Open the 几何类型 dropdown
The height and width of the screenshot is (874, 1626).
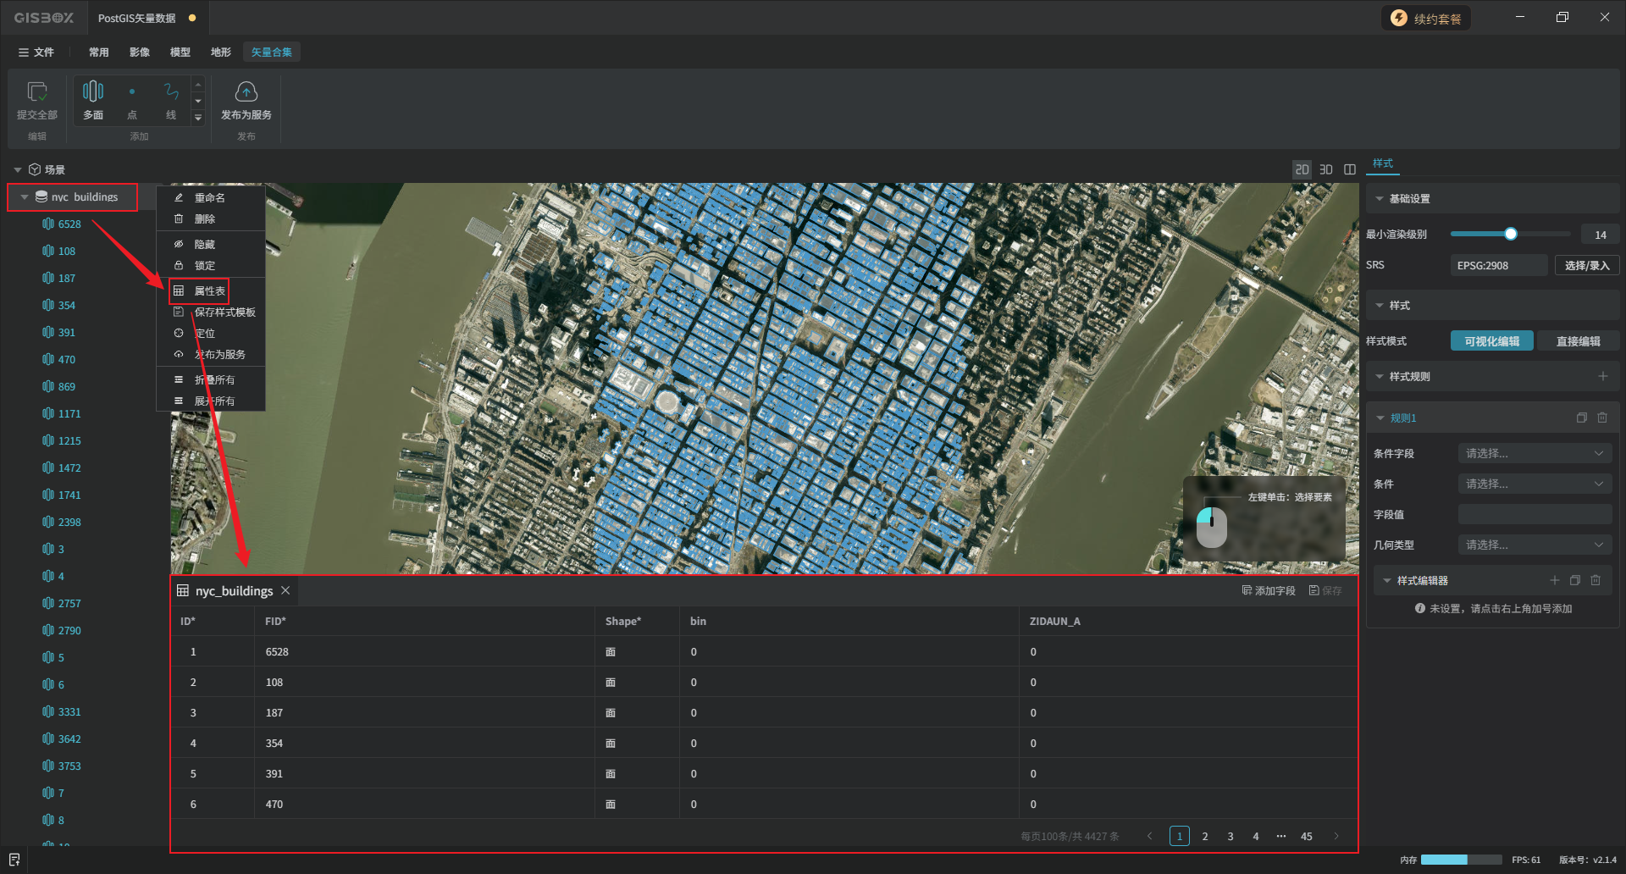click(x=1534, y=545)
